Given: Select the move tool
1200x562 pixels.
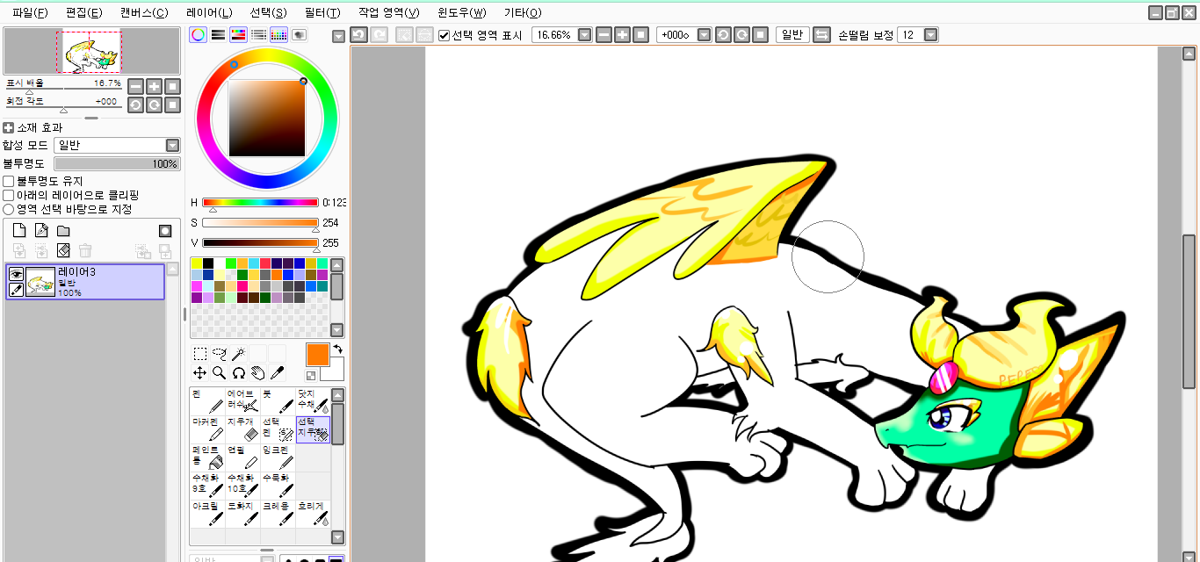Looking at the screenshot, I should [200, 372].
